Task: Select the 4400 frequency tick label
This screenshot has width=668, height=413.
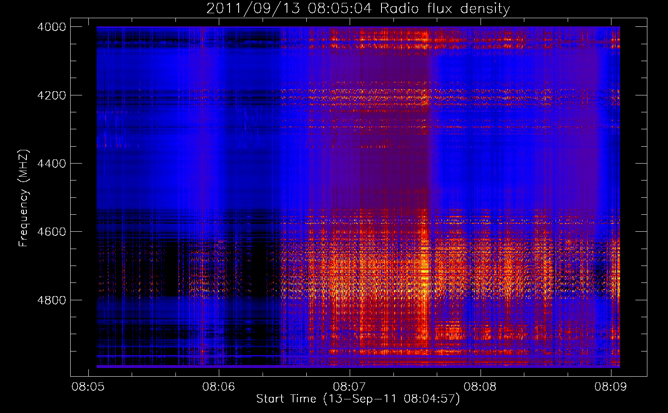Action: (52, 164)
